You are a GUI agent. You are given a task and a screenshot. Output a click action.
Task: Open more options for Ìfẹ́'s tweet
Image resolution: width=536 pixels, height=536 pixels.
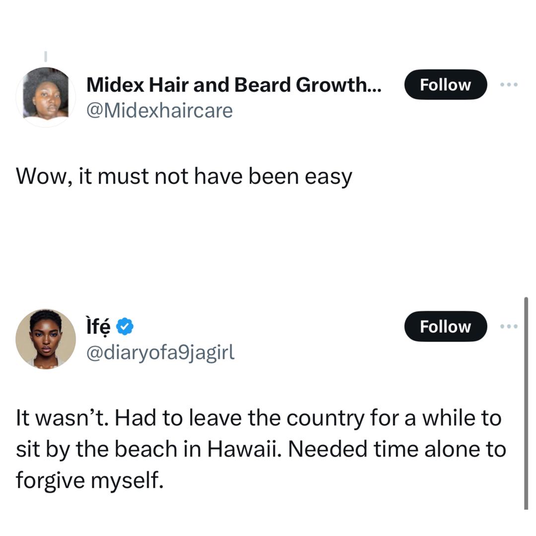pyautogui.click(x=509, y=327)
